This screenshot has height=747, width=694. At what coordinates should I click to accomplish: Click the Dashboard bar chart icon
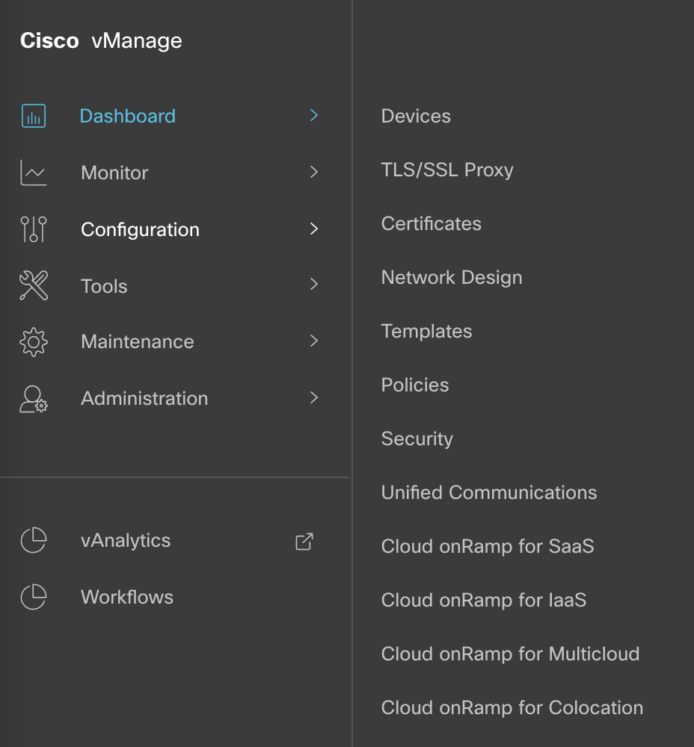pos(34,116)
